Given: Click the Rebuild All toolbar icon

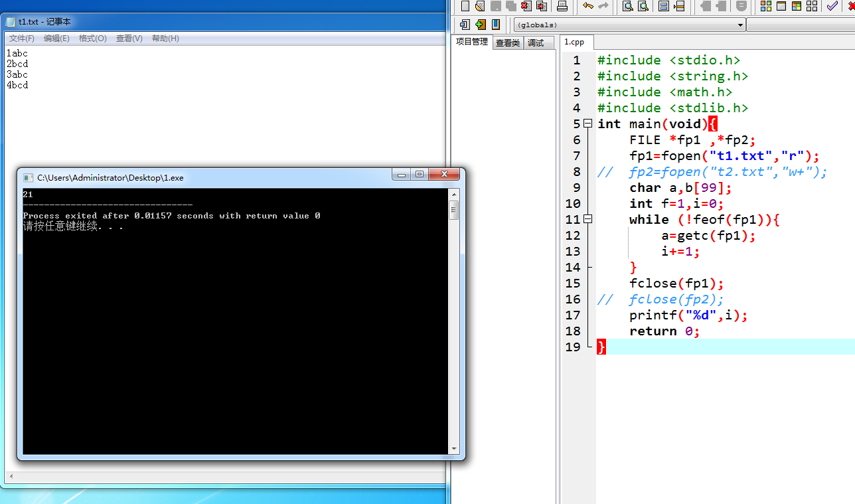Looking at the screenshot, I should [812, 6].
